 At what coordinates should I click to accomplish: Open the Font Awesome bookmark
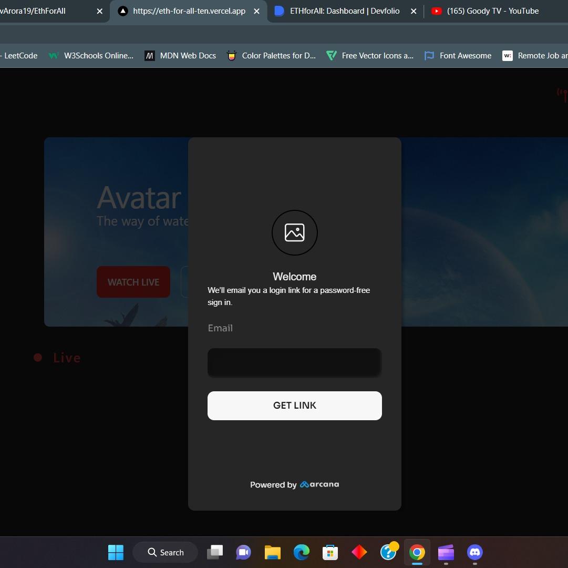pos(458,56)
